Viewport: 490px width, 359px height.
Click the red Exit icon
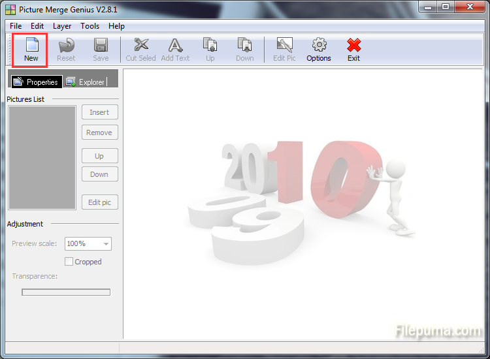click(x=353, y=45)
